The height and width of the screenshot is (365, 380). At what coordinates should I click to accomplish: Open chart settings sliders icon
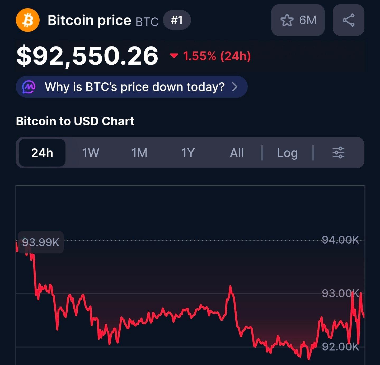pyautogui.click(x=338, y=153)
